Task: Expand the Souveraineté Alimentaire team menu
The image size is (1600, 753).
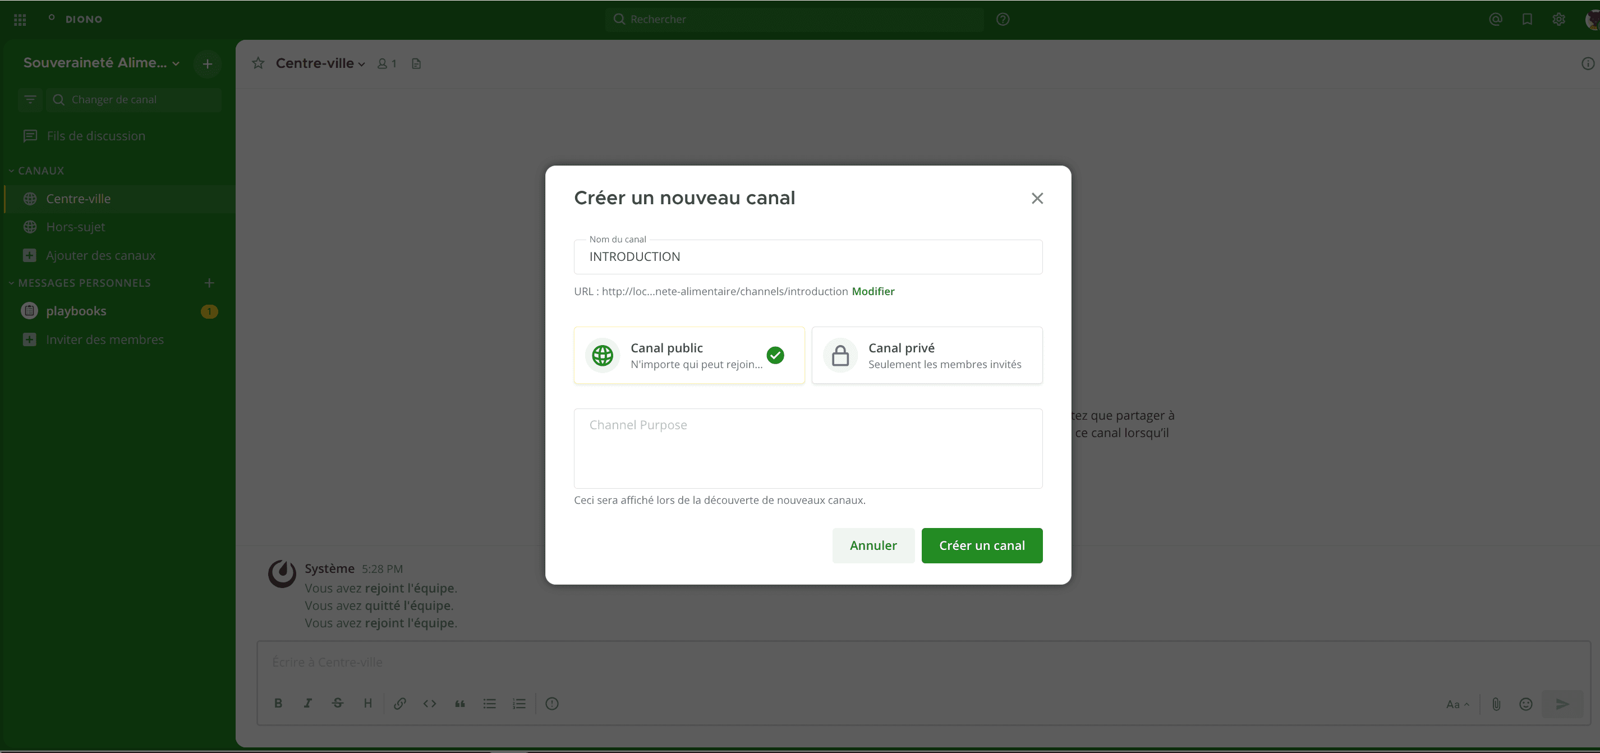Action: pyautogui.click(x=101, y=63)
